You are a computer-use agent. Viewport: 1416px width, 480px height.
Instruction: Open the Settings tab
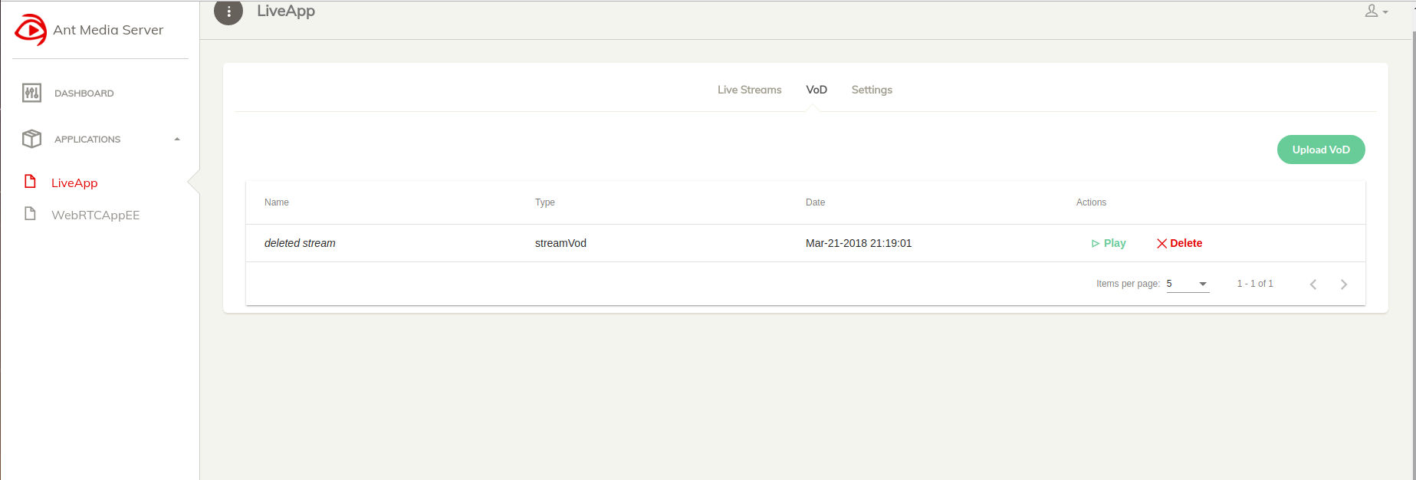click(x=872, y=90)
